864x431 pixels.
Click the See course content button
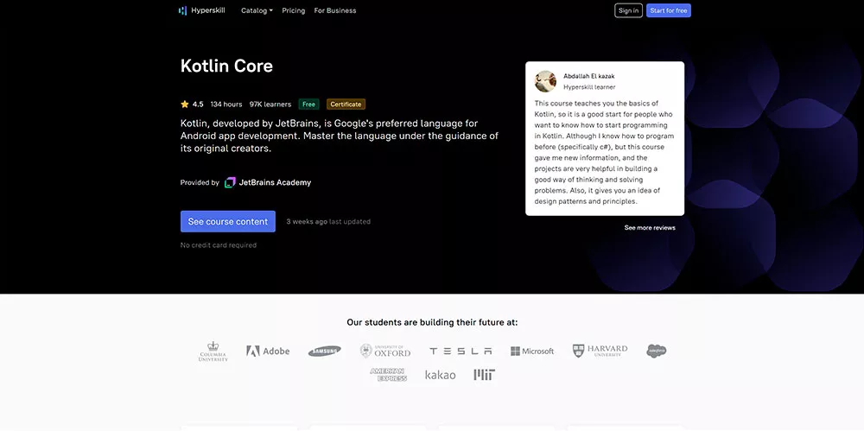227,222
